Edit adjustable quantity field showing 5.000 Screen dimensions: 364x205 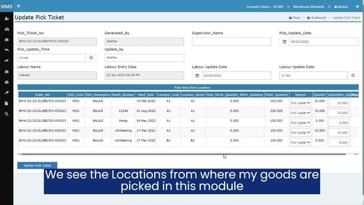[338, 142]
